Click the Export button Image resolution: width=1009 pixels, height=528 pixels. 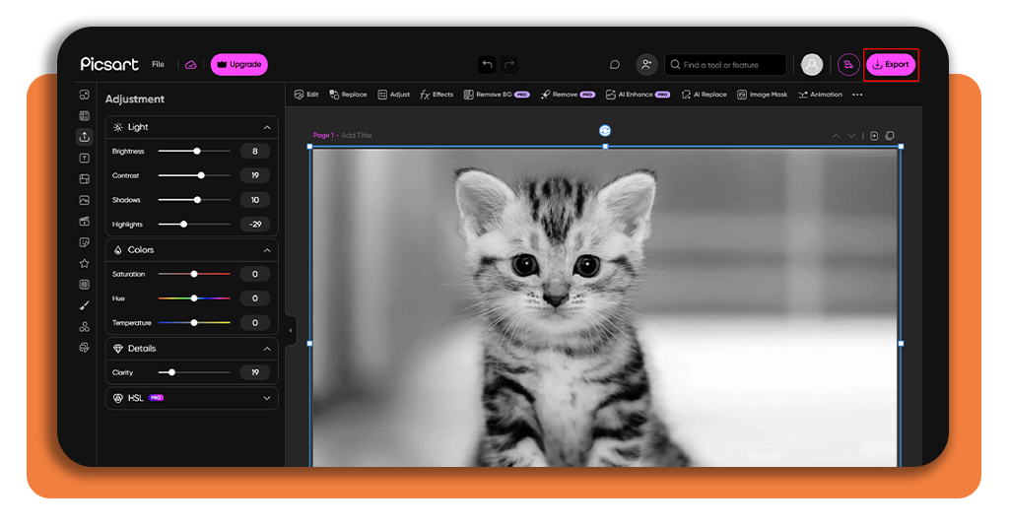tap(891, 64)
